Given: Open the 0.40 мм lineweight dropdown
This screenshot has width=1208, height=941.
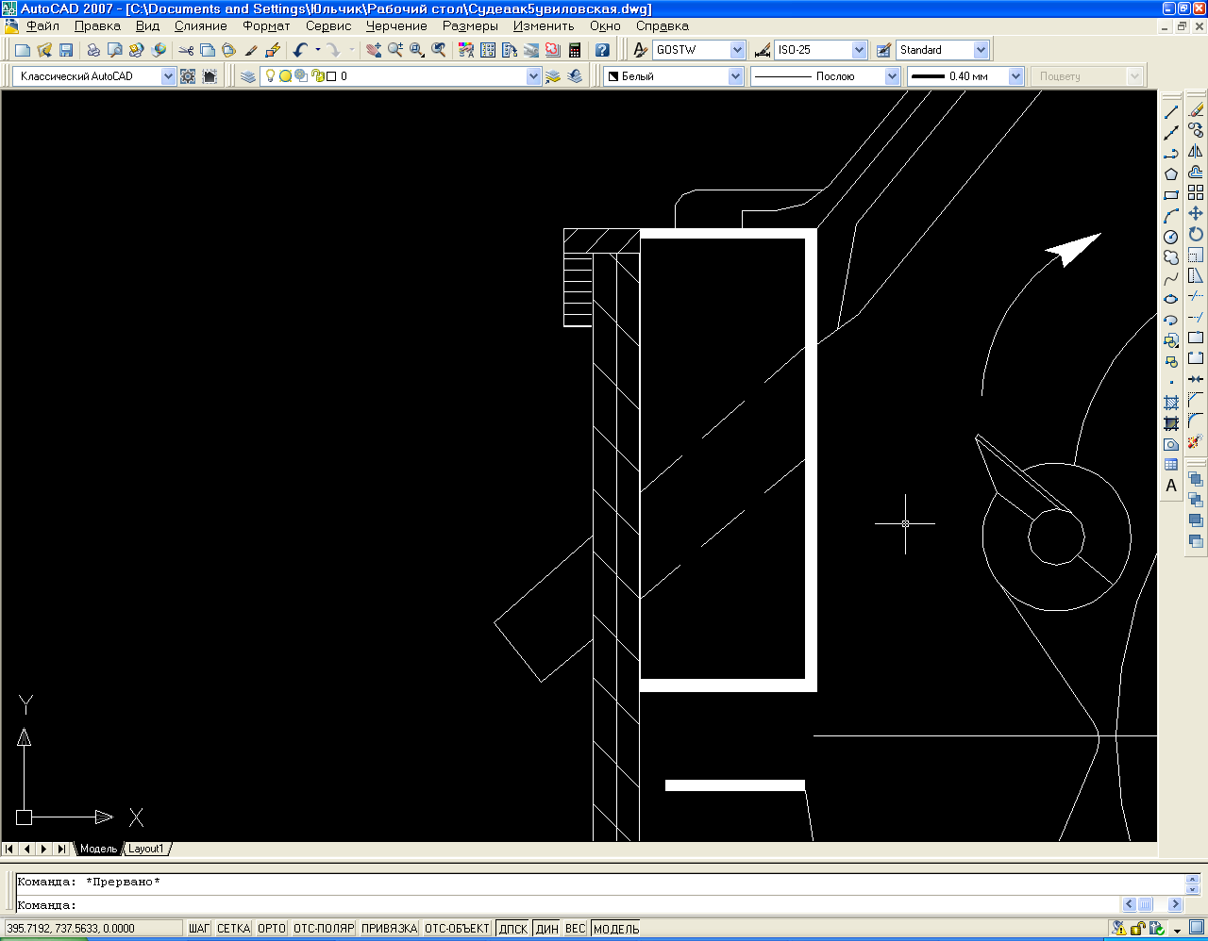Looking at the screenshot, I should point(1015,76).
